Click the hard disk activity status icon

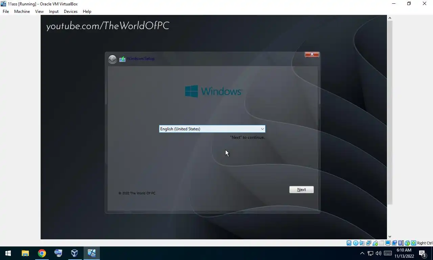tap(349, 243)
